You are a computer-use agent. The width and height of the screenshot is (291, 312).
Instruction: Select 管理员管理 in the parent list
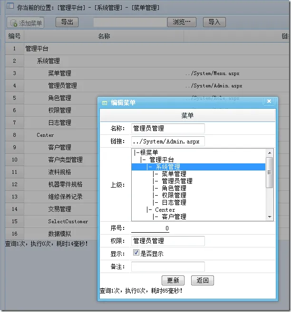(x=198, y=181)
